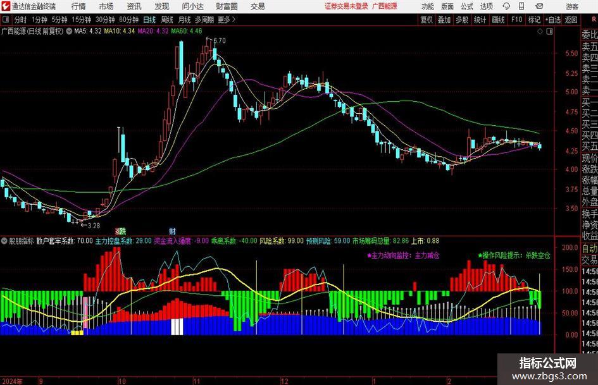Open the mobile phone icon in title bar
This screenshot has height=385, width=598.
[x=521, y=6]
